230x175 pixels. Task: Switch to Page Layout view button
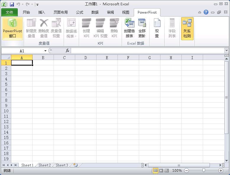pos(161,171)
